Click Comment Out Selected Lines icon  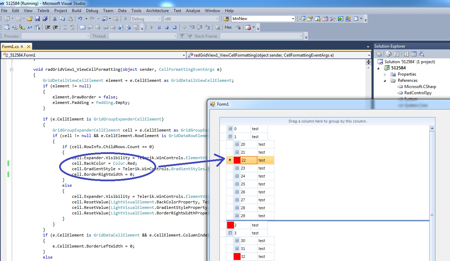pos(65,27)
